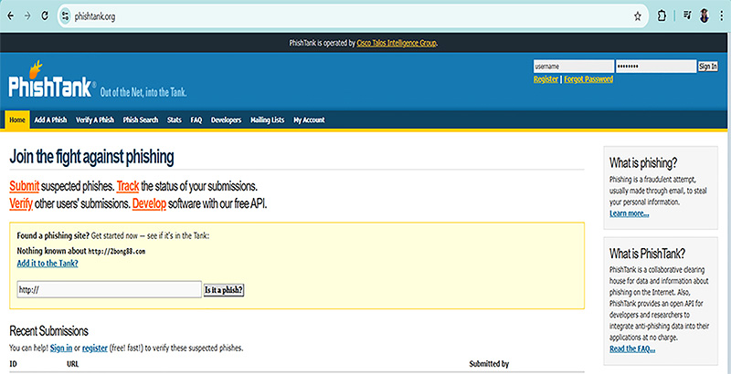Click the orange Develop link
Image resolution: width=731 pixels, height=374 pixels.
click(x=149, y=203)
